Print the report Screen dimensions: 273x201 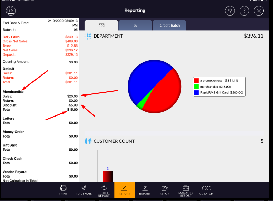[63, 190]
